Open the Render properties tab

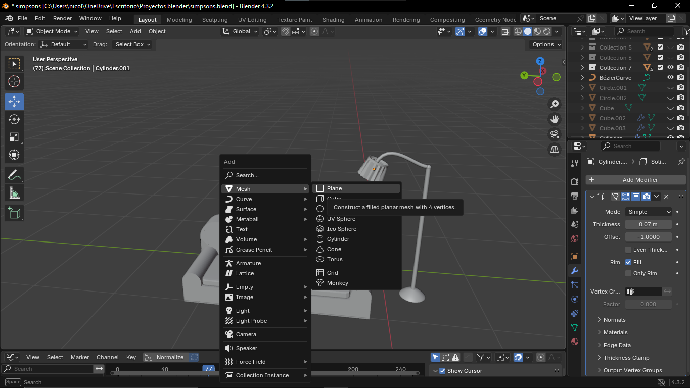[x=575, y=181]
